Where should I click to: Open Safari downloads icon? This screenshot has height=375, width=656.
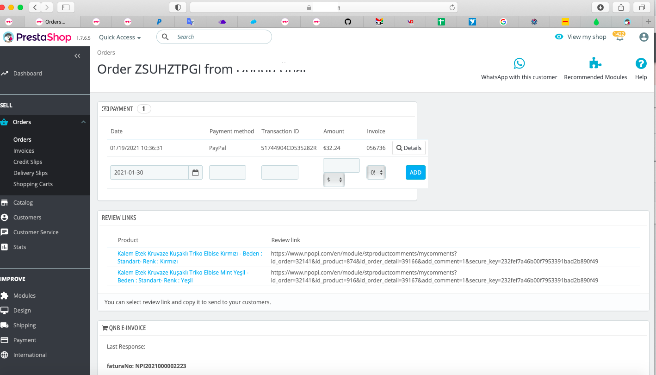[600, 7]
